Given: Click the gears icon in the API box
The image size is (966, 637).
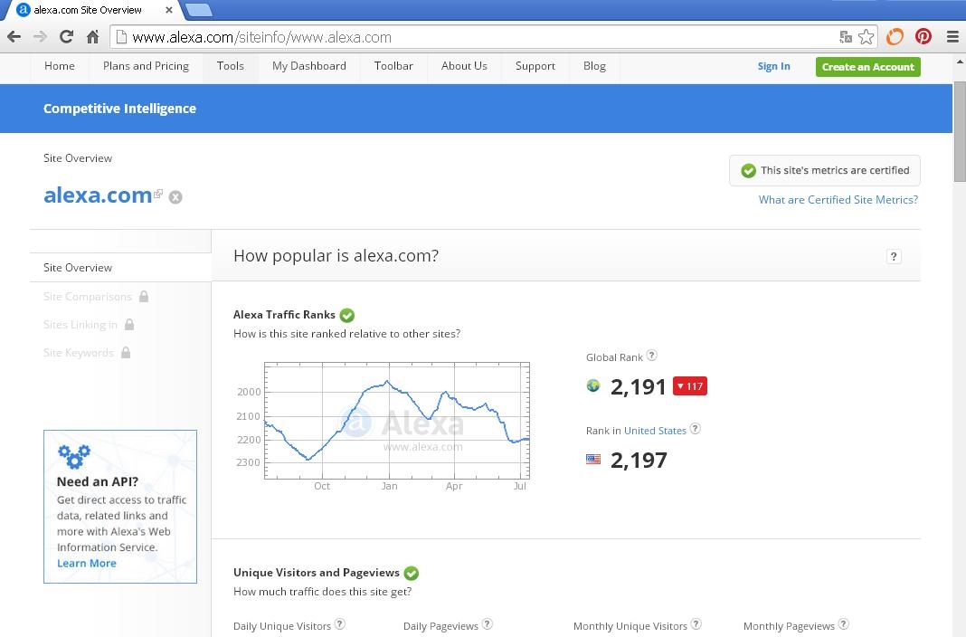Looking at the screenshot, I should click(74, 457).
